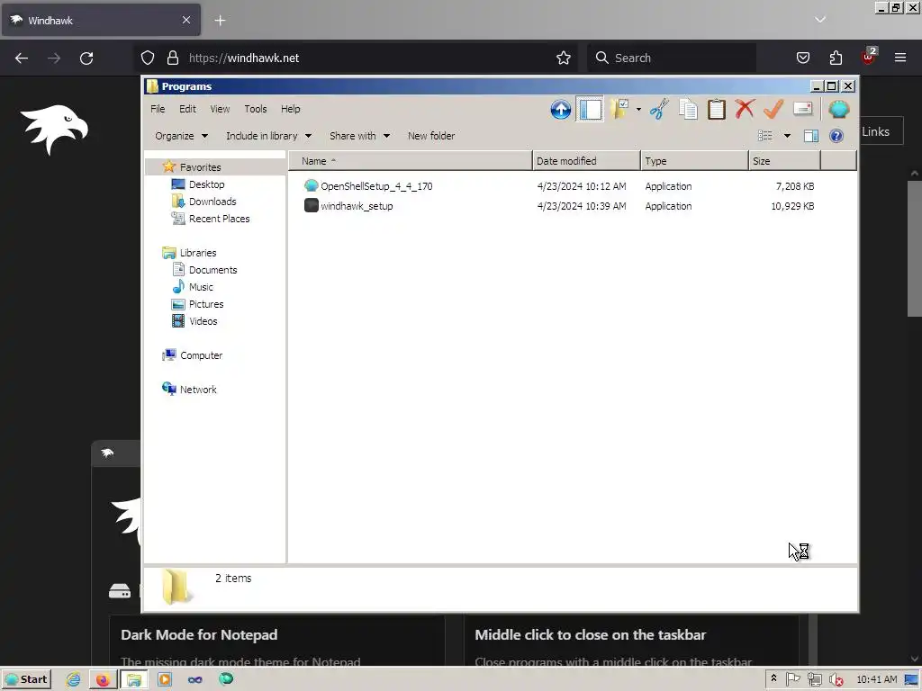List all Firefox tabs with the chevron
922x691 pixels.
[x=819, y=20]
